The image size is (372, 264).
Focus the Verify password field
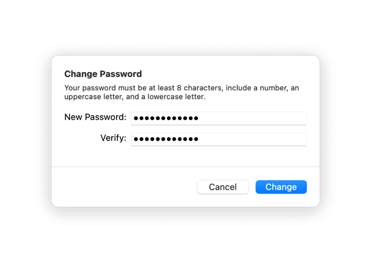coord(218,139)
